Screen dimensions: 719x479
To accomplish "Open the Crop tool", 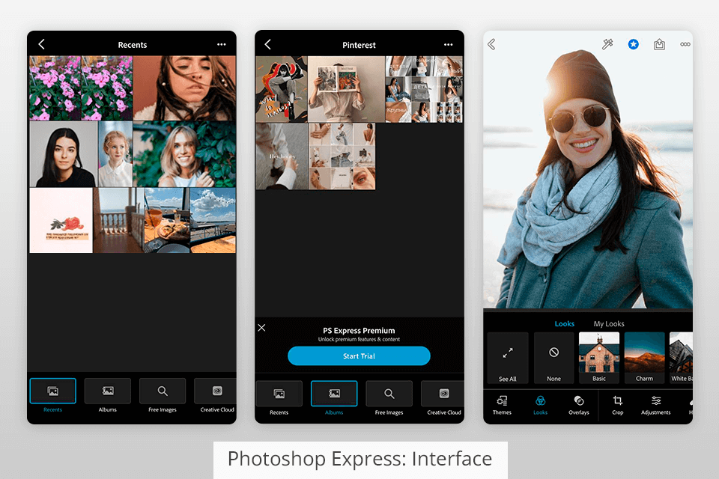I will point(618,405).
